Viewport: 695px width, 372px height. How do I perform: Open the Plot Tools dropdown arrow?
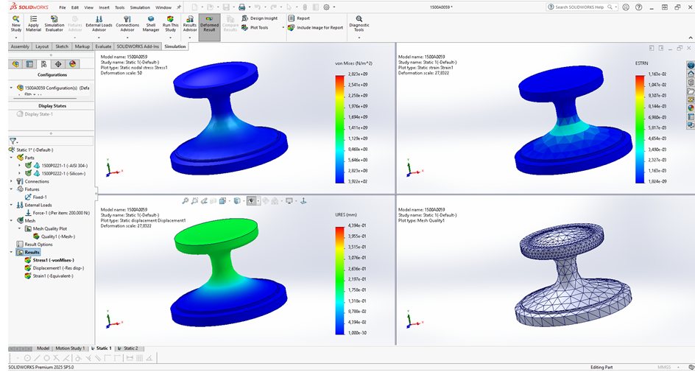pyautogui.click(x=283, y=27)
